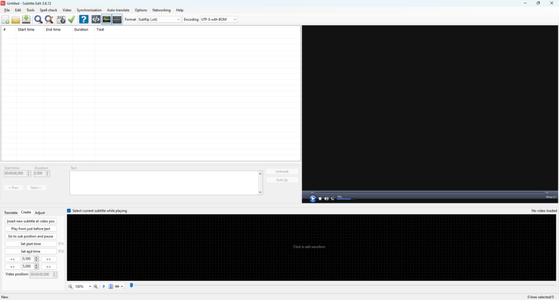Click Set start time button
The height and width of the screenshot is (300, 559).
[31, 244]
